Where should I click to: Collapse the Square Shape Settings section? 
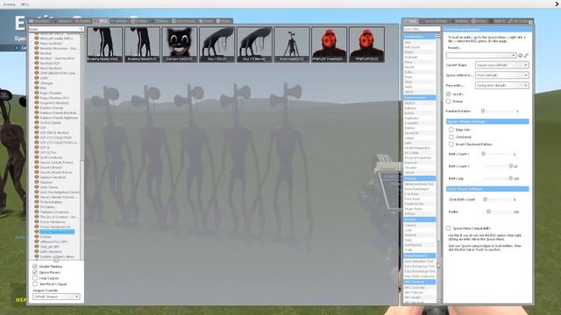(x=487, y=122)
